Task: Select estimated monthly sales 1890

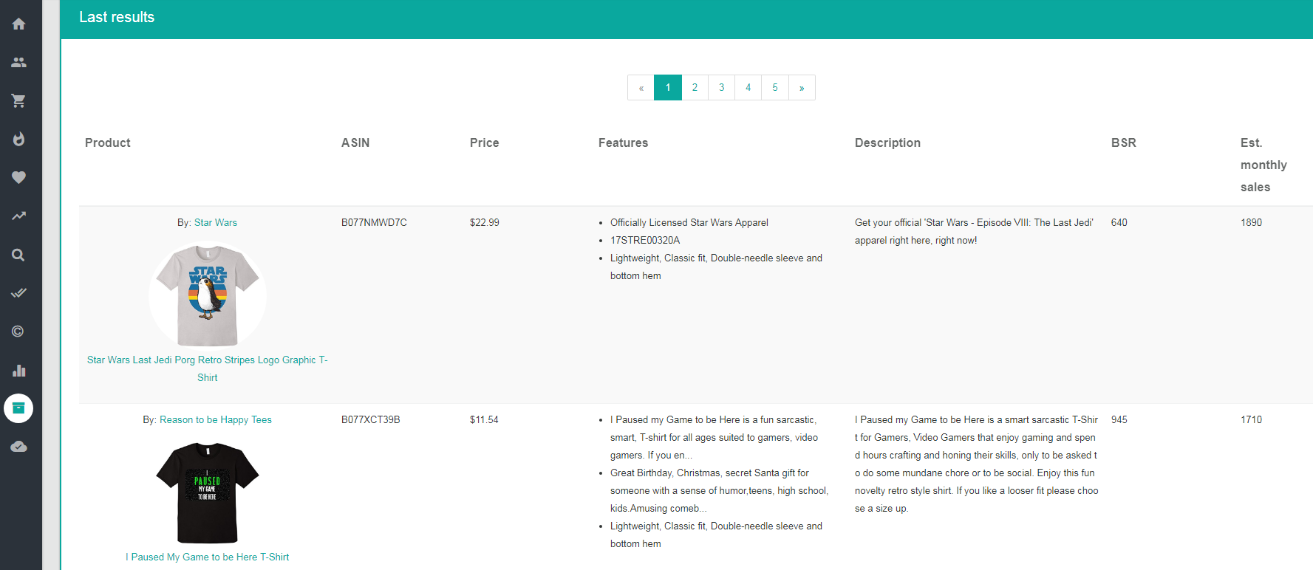Action: coord(1252,222)
